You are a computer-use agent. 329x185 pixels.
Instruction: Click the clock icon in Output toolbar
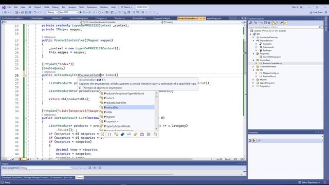pyautogui.click(x=100, y=168)
